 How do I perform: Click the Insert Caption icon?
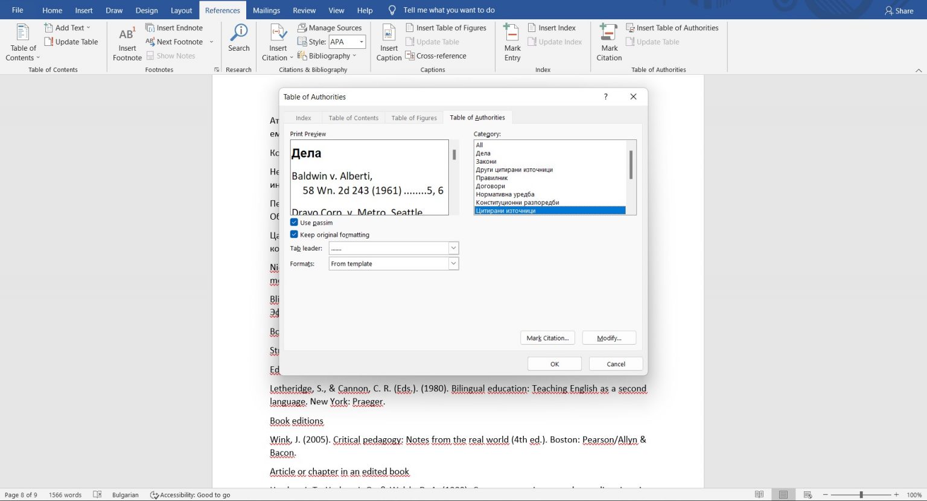pyautogui.click(x=389, y=32)
